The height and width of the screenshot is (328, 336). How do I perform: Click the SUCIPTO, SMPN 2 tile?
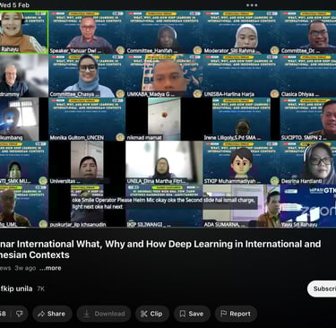coord(308,119)
